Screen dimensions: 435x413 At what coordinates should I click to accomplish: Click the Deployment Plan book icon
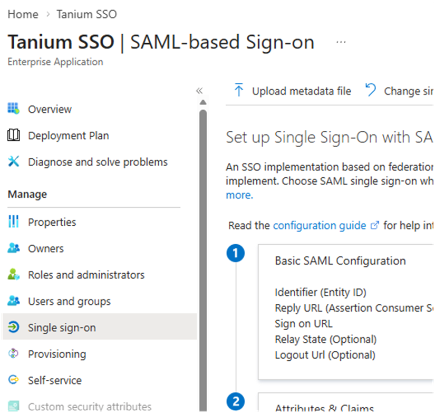14,136
